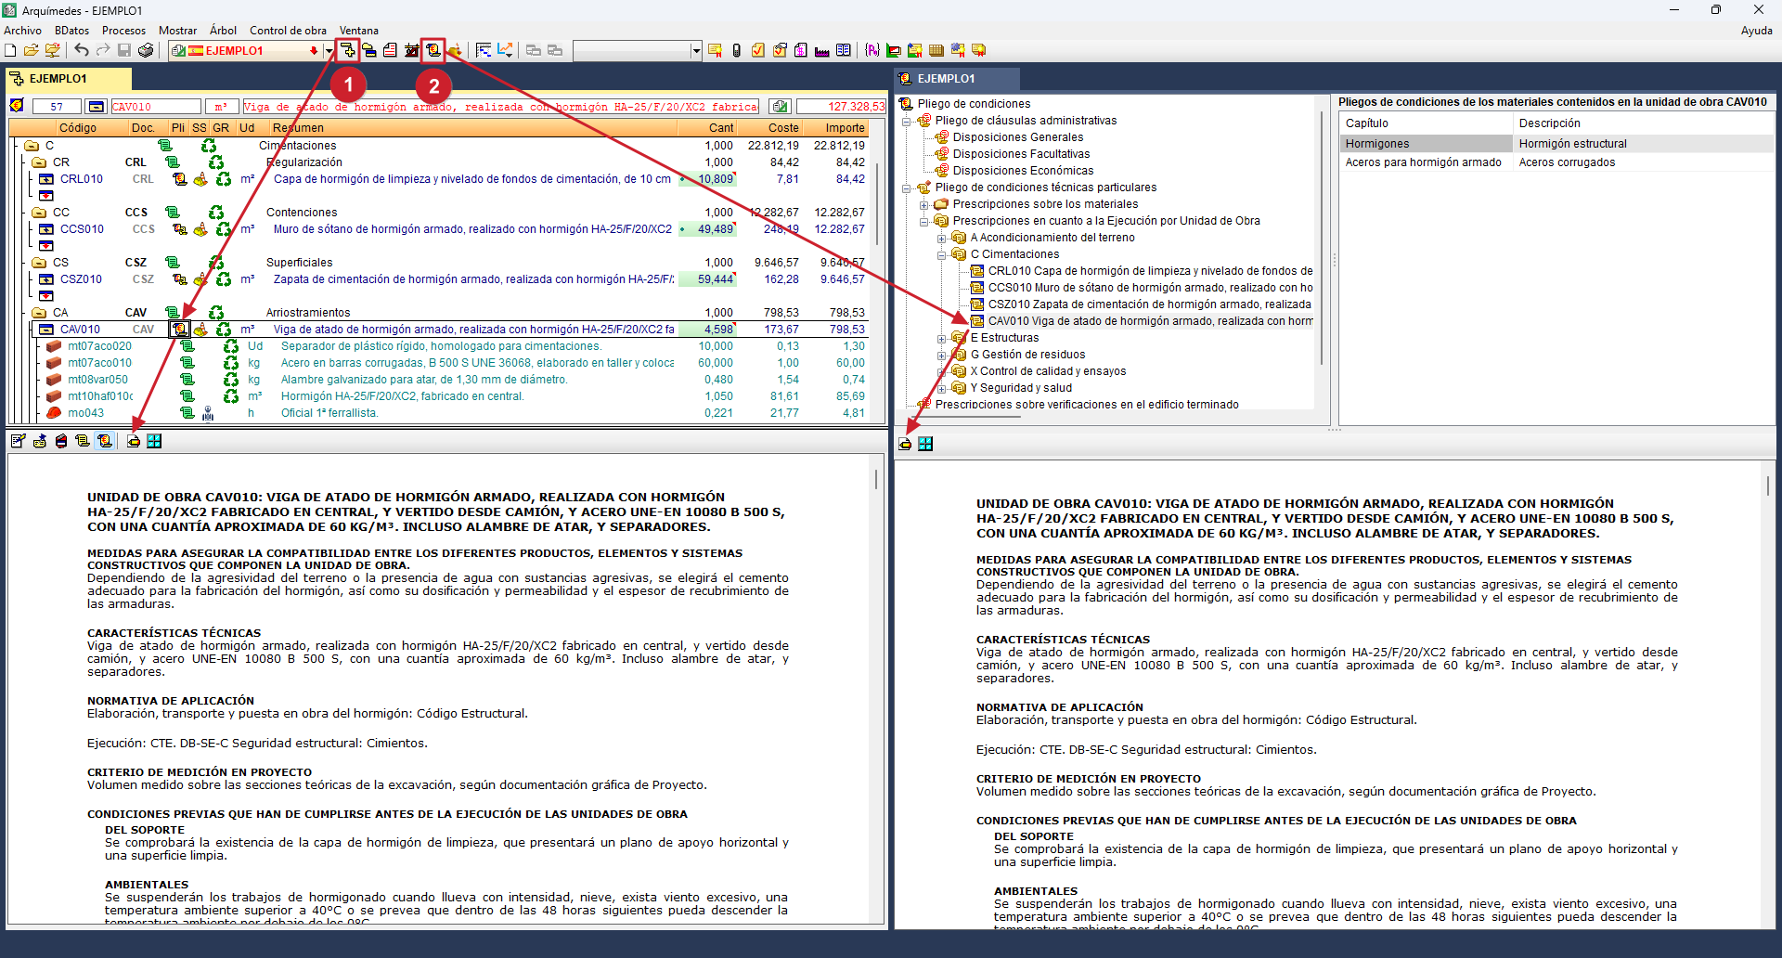Open the Procesos menu
1782x958 pixels.
123,31
